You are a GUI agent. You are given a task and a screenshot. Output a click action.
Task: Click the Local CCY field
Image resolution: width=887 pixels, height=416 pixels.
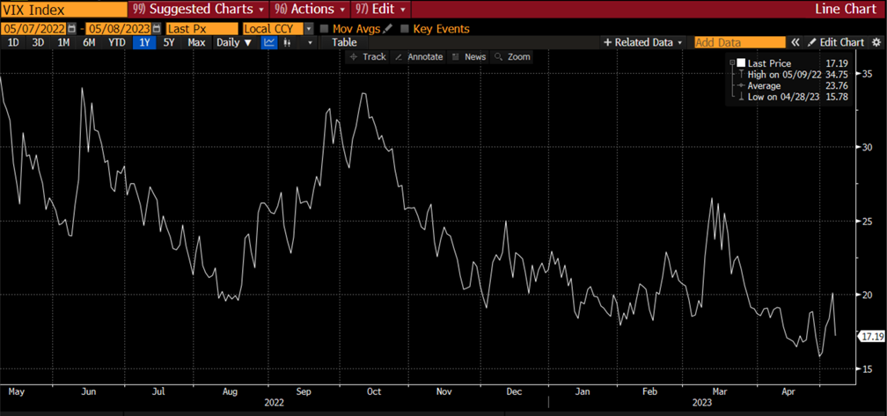coord(273,28)
